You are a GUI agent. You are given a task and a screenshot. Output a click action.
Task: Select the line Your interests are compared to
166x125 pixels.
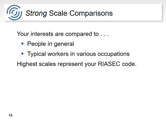(x=63, y=34)
